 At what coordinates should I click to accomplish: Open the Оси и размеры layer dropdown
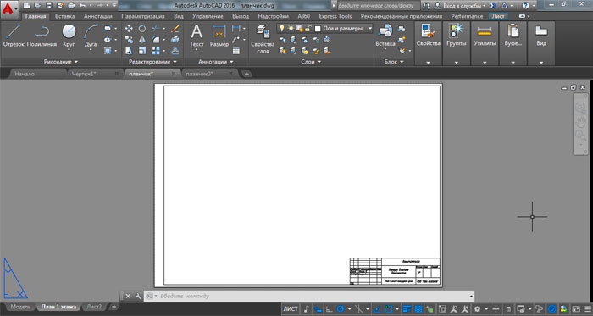(x=369, y=29)
